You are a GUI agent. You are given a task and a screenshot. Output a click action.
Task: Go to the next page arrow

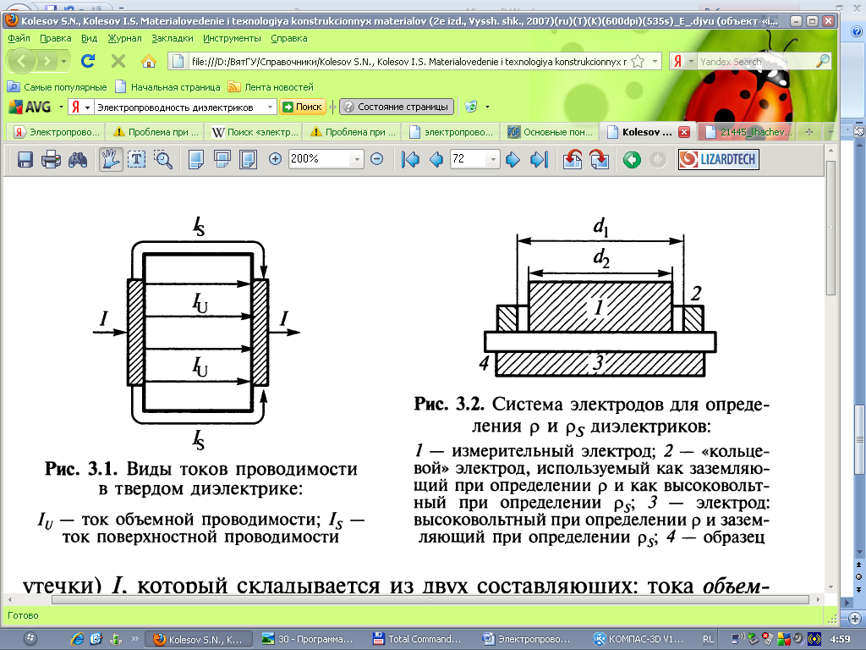coord(512,160)
